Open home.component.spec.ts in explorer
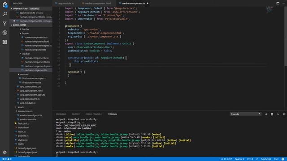287x161 pixels. point(38,46)
